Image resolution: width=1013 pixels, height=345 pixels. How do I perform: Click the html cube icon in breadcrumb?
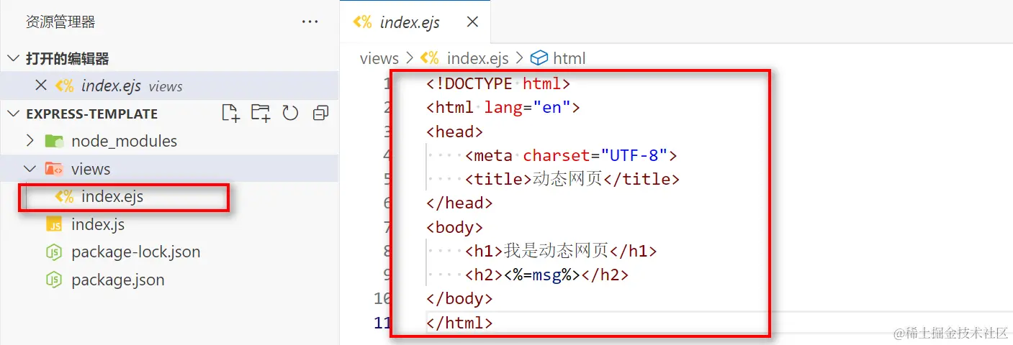click(x=539, y=58)
